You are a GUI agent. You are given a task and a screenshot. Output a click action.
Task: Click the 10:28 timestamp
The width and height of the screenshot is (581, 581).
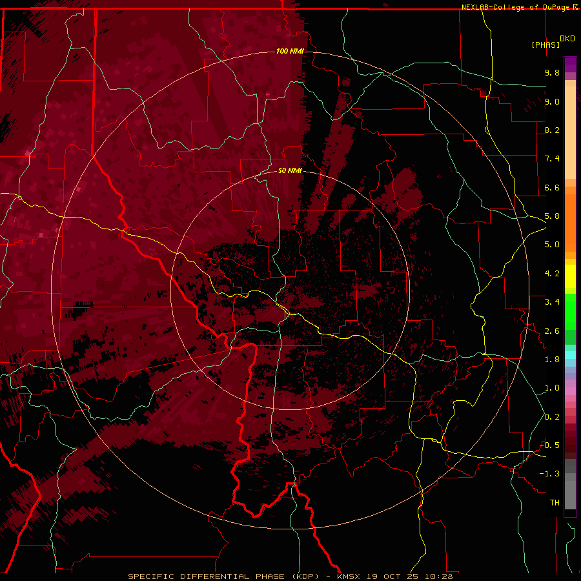click(439, 576)
